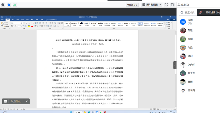Toggle the sidebar panel layout icon
220x113 pixels.
point(172,5)
